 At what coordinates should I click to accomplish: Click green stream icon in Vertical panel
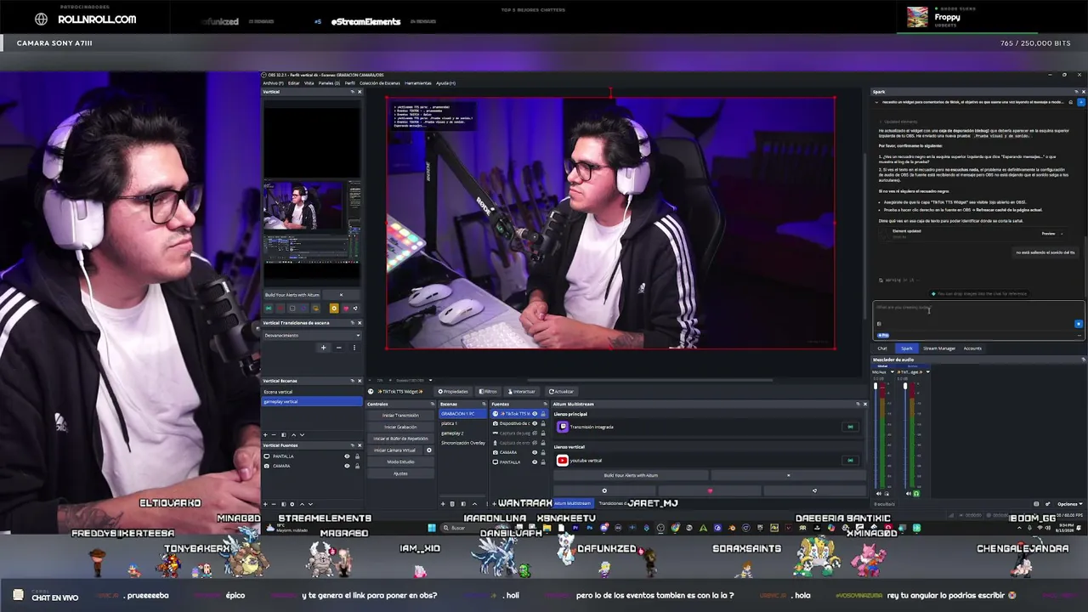269,309
